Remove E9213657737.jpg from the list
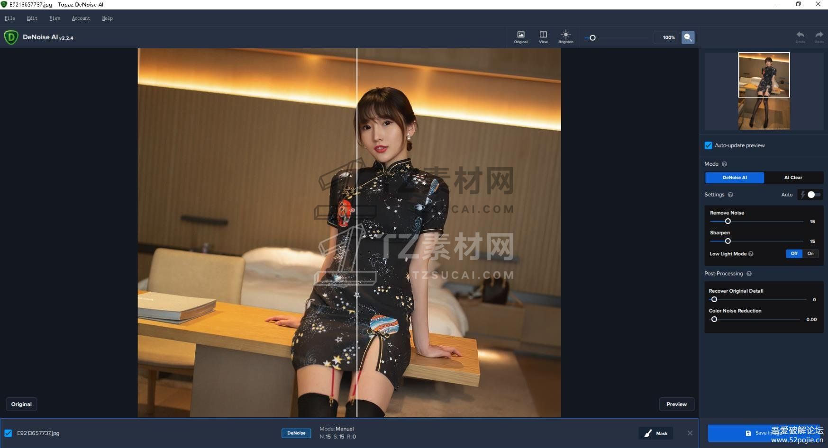The image size is (828, 448). 690,433
